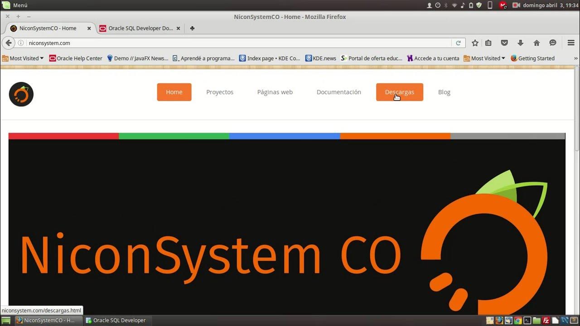Open the Documentación page

click(x=339, y=92)
